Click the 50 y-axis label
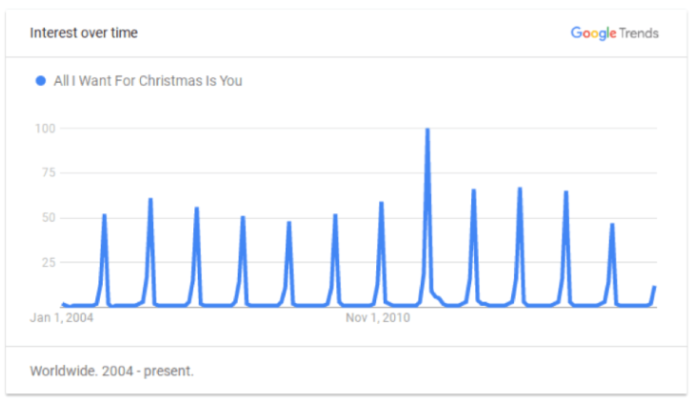 click(x=48, y=218)
